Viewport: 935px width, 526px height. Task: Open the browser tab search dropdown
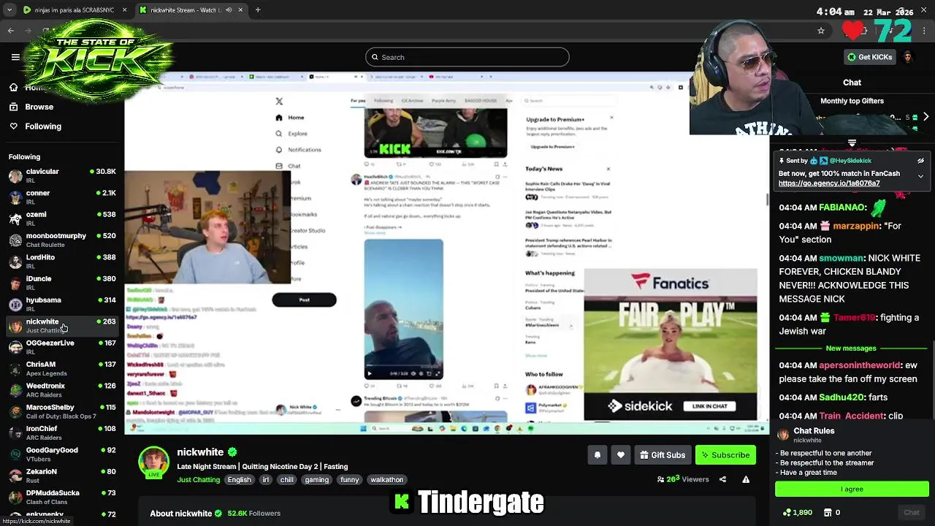pyautogui.click(x=10, y=10)
